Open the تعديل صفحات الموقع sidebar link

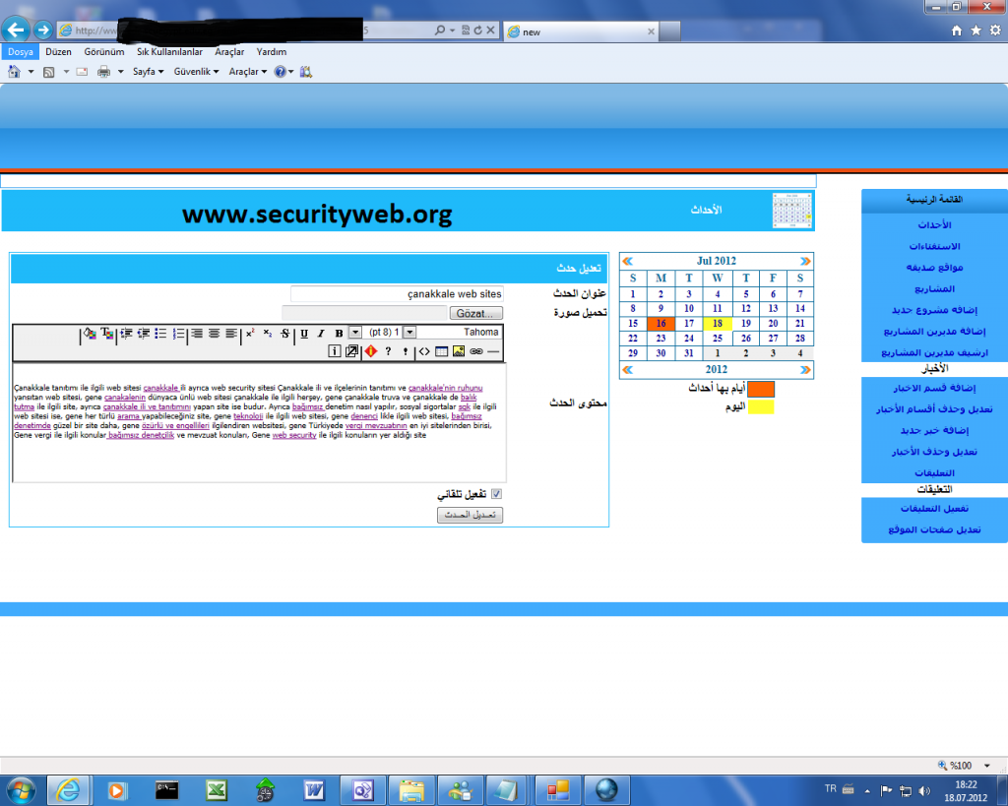(x=934, y=529)
